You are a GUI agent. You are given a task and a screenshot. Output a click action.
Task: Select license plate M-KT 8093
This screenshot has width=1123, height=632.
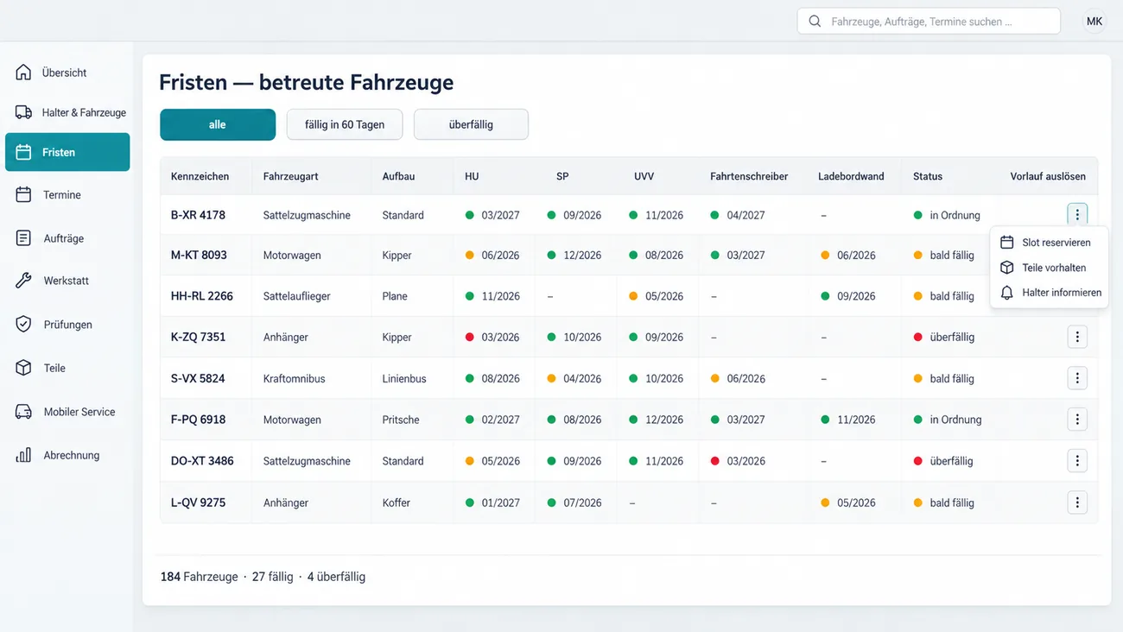199,255
